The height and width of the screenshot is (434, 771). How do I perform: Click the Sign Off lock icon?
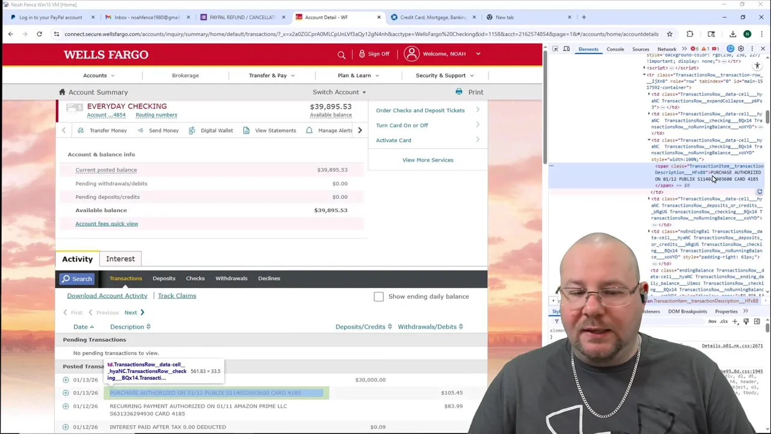(362, 54)
